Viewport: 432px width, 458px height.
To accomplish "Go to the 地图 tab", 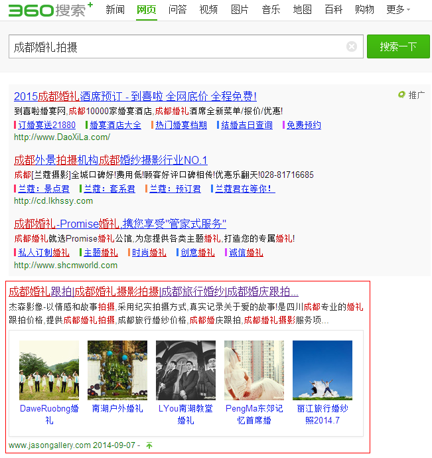I will coord(302,10).
